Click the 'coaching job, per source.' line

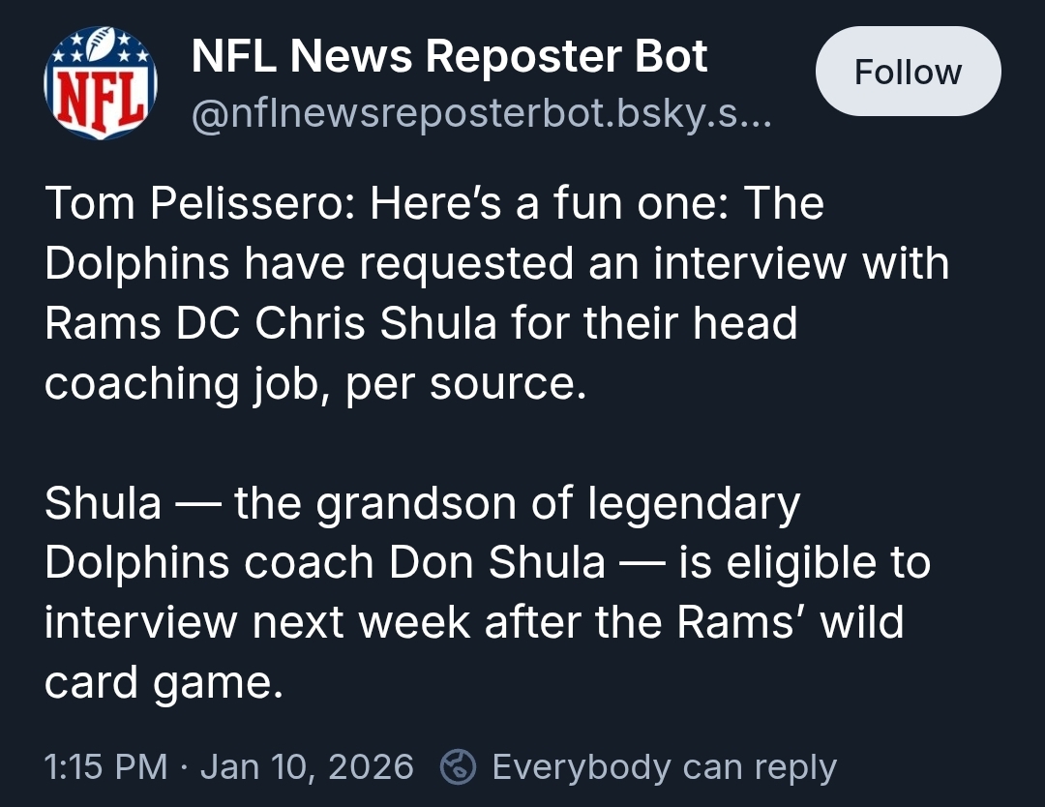pyautogui.click(x=315, y=384)
